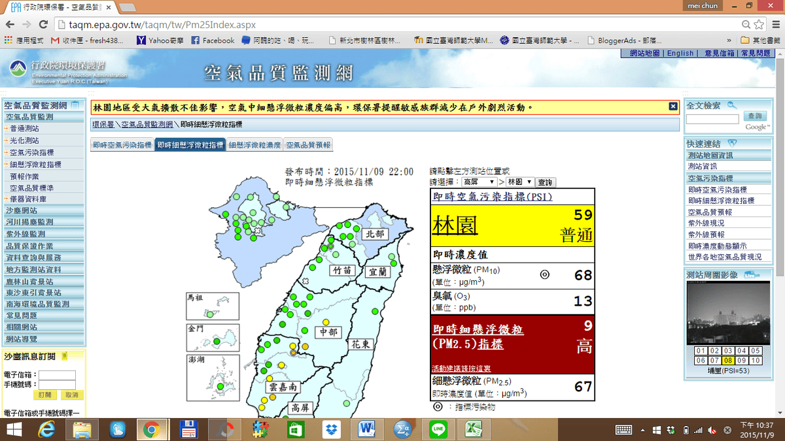This screenshot has height=441, width=785.
Task: Click the 北部 region label on map
Action: click(x=375, y=234)
